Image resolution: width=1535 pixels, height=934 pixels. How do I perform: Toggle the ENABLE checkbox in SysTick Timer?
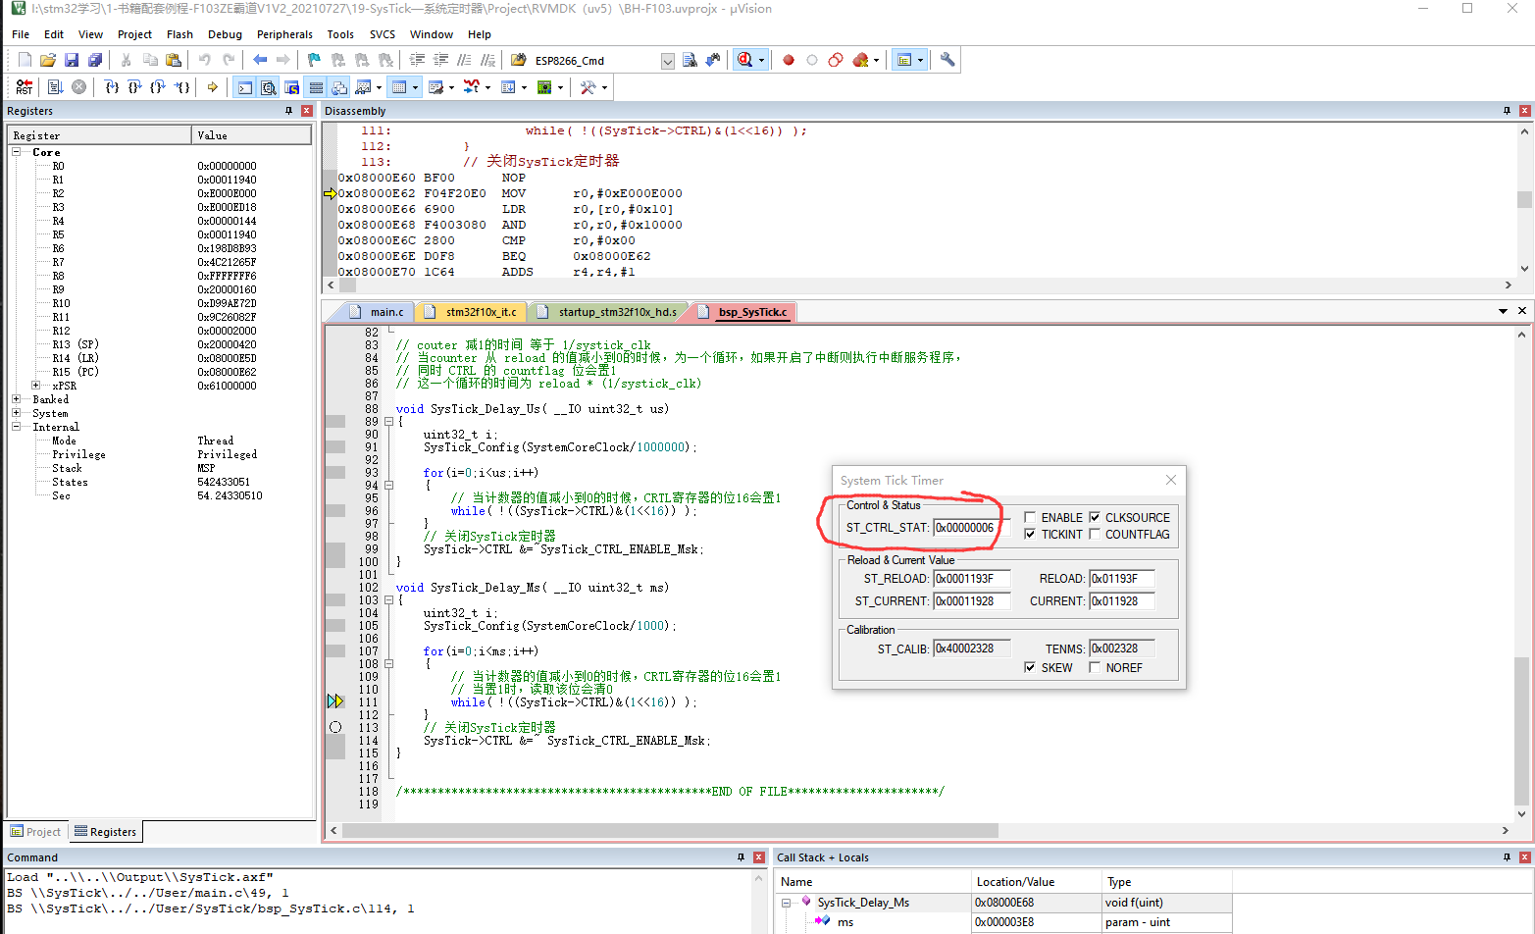[1030, 517]
